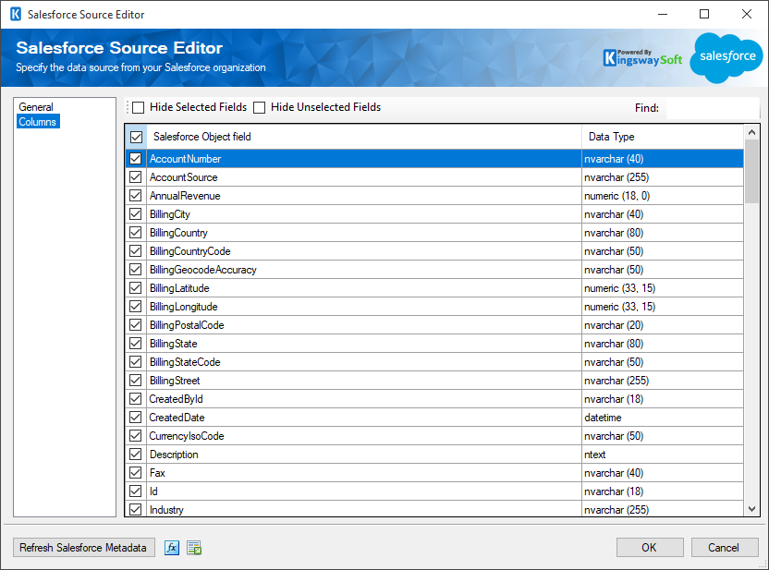Select the BillingStreet field name
Screen dimensions: 769x570
(175, 381)
